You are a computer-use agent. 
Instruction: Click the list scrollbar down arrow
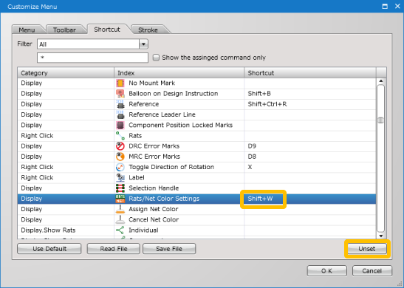coord(381,236)
